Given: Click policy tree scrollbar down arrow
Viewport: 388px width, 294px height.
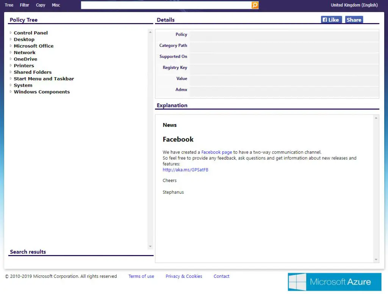Looking at the screenshot, I should pos(150,247).
